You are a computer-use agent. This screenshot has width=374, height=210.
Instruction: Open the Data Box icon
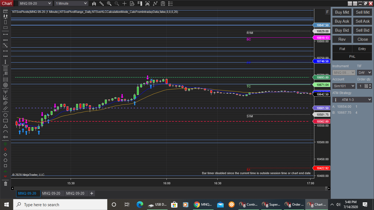coord(132,4)
